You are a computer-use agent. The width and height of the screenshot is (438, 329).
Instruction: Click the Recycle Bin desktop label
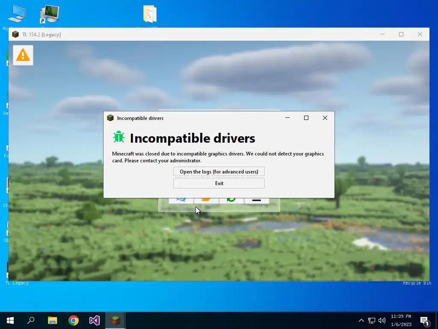point(417,283)
